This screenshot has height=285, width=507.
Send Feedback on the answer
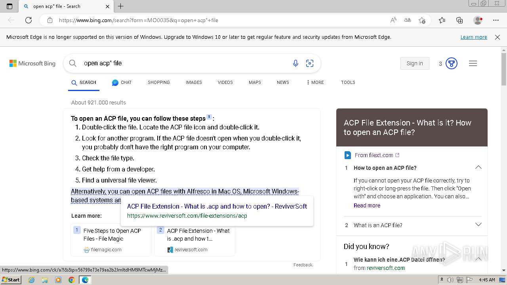point(303,265)
